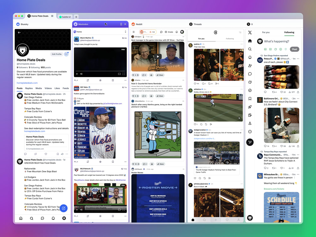Screen dimensions: 316x237
Task: Open Threads bottom bar new post plus
Action: click(x=216, y=220)
